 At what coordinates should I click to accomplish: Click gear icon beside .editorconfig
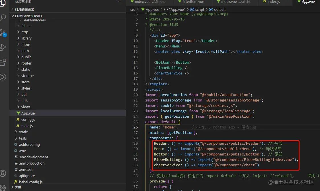(x=16, y=144)
